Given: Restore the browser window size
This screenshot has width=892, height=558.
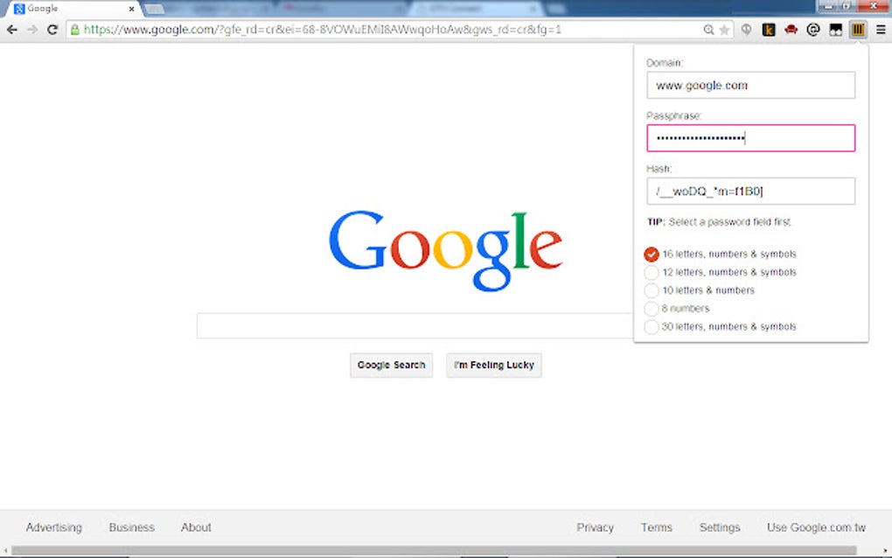Looking at the screenshot, I should [x=847, y=6].
